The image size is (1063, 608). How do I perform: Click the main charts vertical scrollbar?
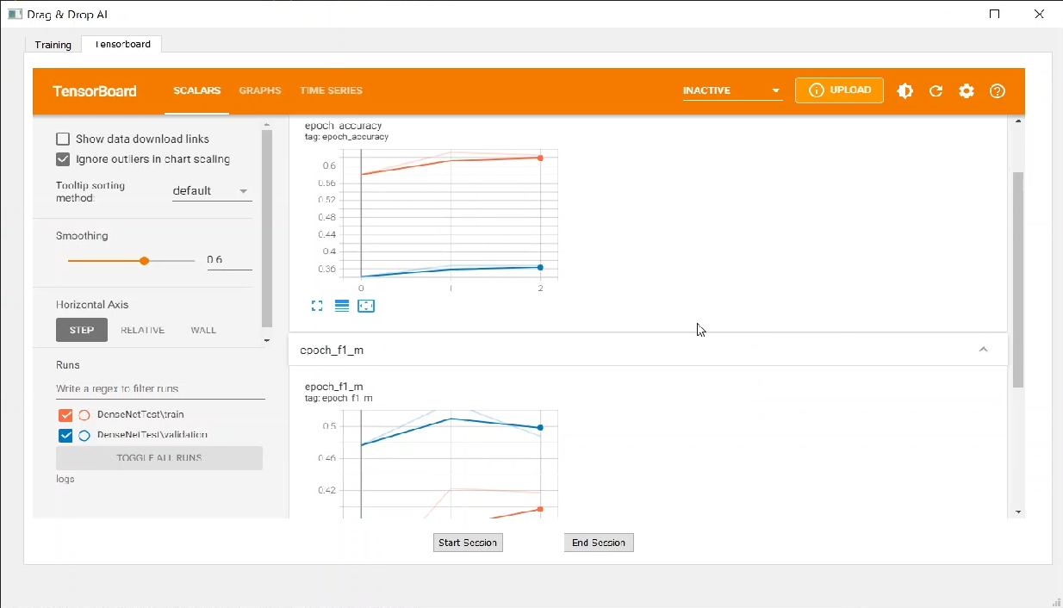1018,279
